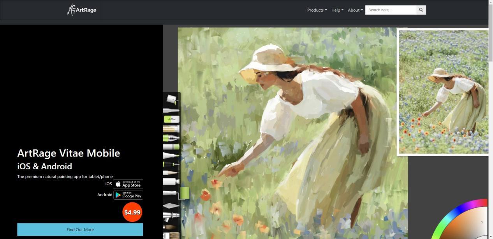The height and width of the screenshot is (239, 493).
Task: Select the paint roller tool
Action: [176, 193]
